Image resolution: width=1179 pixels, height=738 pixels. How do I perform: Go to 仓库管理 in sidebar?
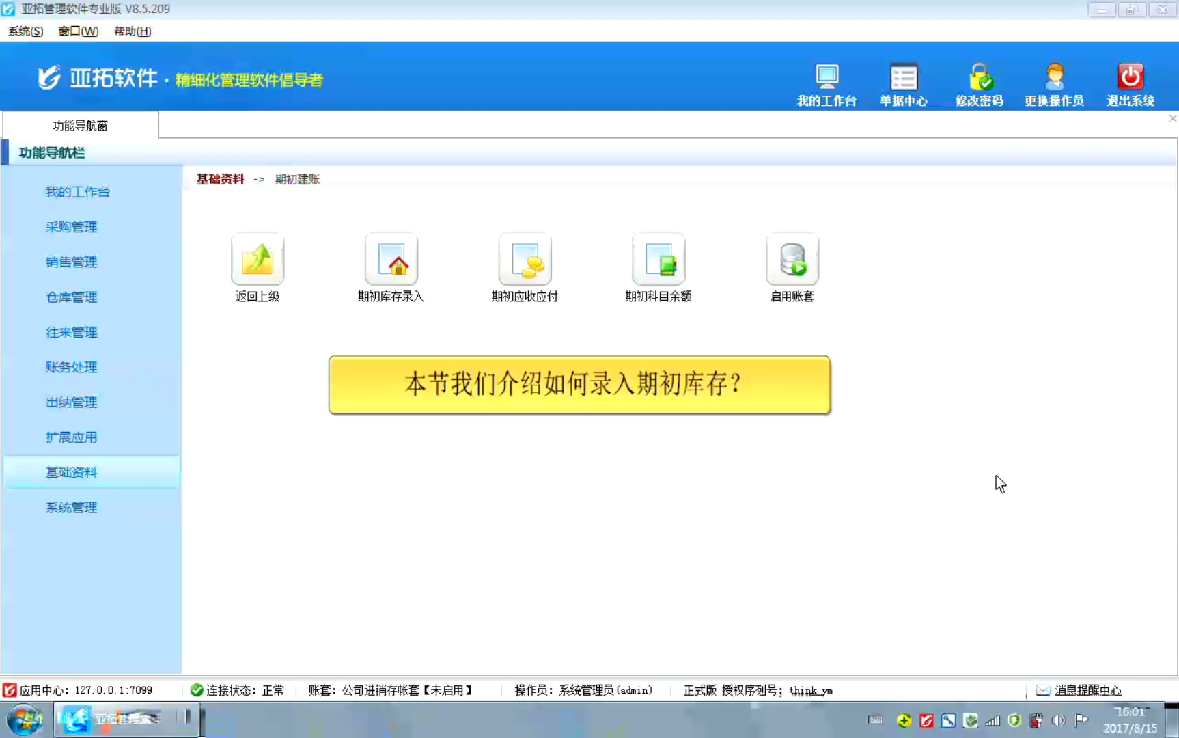tap(72, 297)
